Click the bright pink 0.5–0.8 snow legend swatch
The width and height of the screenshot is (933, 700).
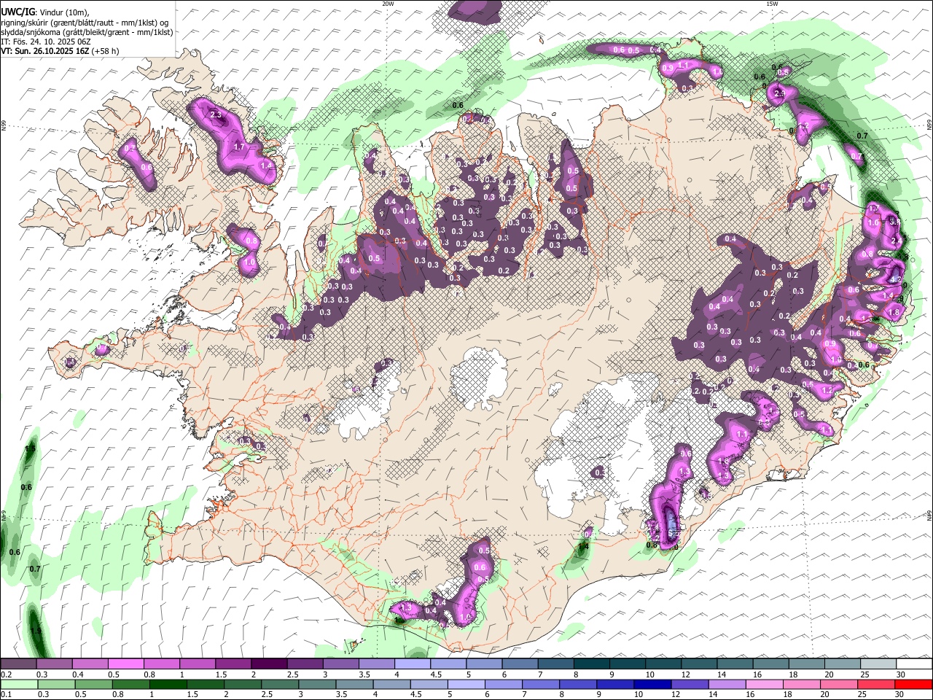pyautogui.click(x=125, y=664)
